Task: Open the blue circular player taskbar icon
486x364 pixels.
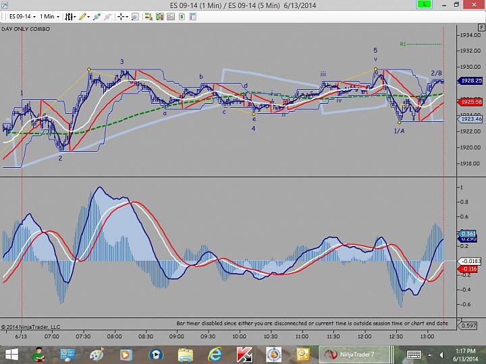Action: point(156,355)
